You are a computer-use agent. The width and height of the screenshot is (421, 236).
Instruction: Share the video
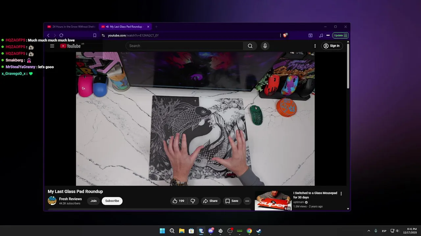(210, 201)
